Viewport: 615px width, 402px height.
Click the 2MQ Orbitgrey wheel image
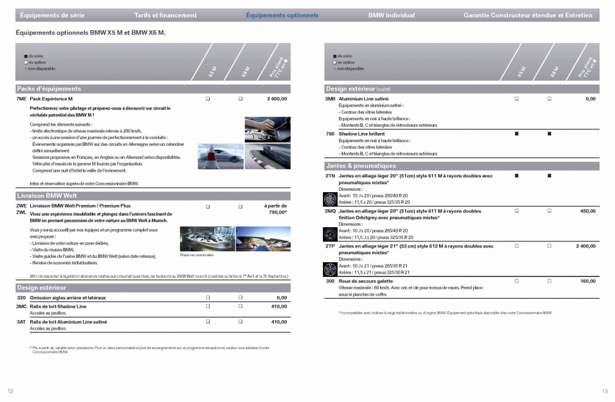point(330,235)
